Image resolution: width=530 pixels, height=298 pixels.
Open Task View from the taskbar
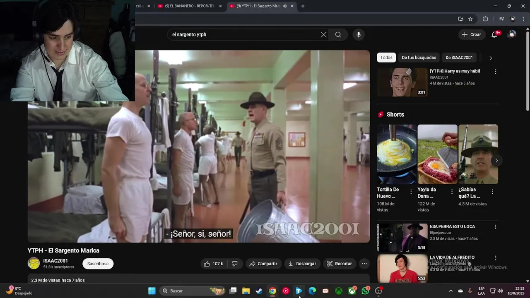233,291
